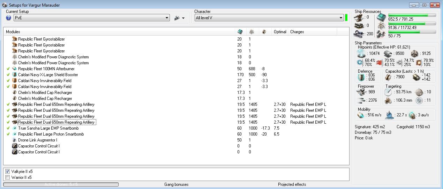Select the Republic Fleet Large Proton Smartbomb row
Screen dimensions: 443x189
176,134
